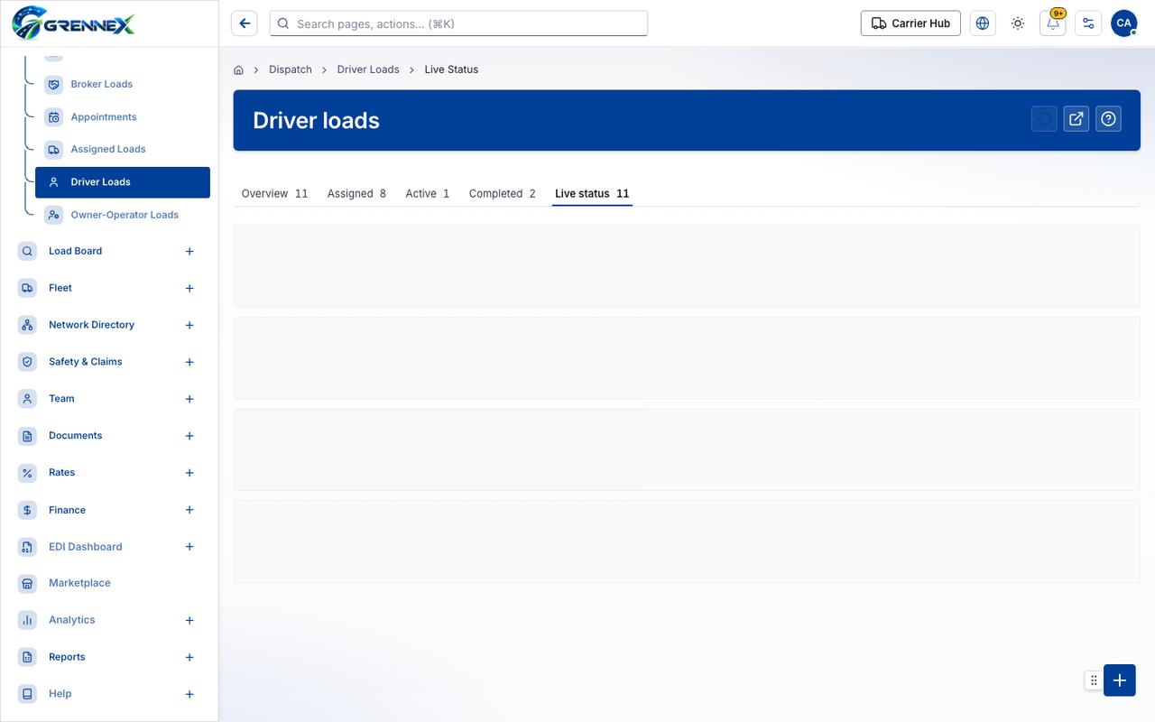Click the Documents sidebar icon

(x=27, y=436)
